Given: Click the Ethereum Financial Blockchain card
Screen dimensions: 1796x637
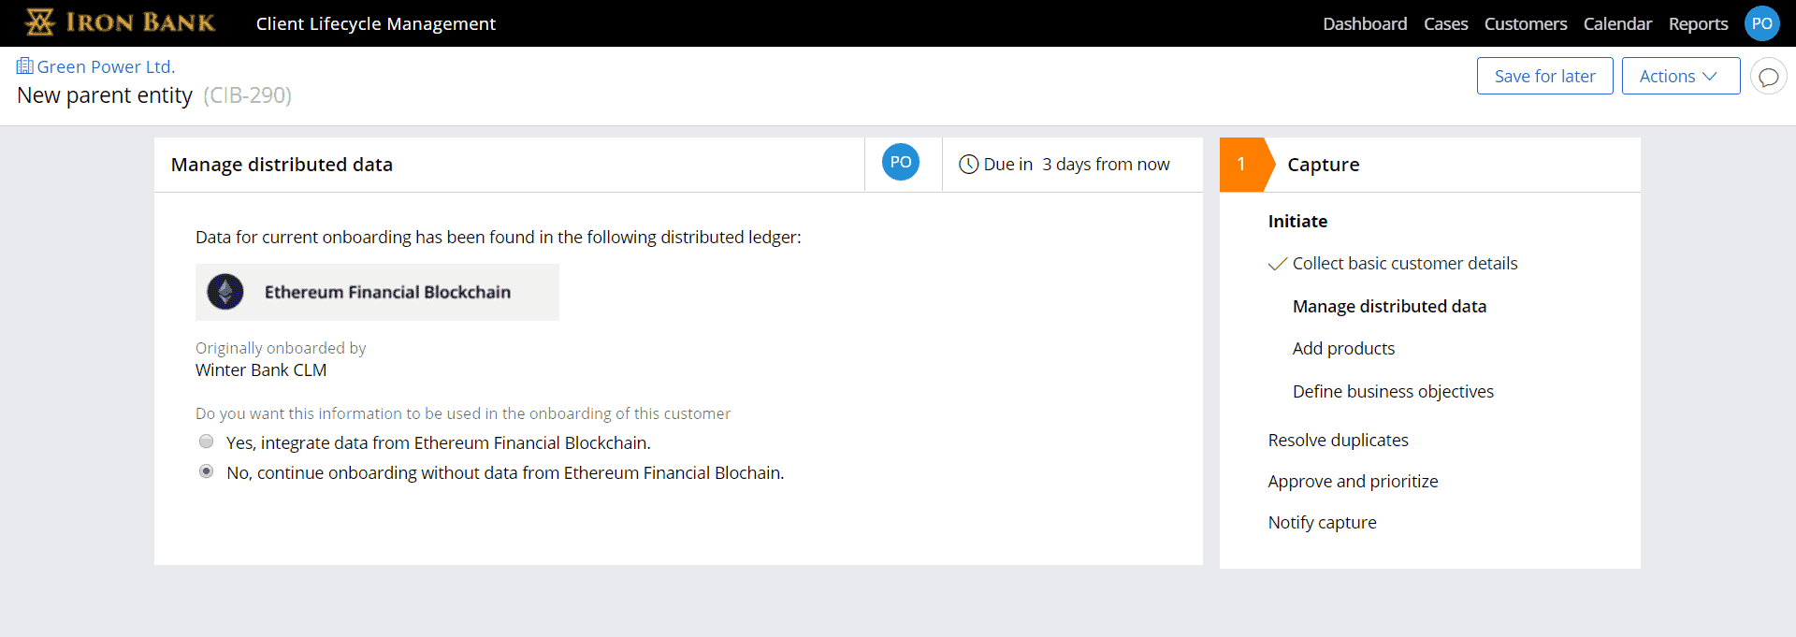Looking at the screenshot, I should 377,292.
